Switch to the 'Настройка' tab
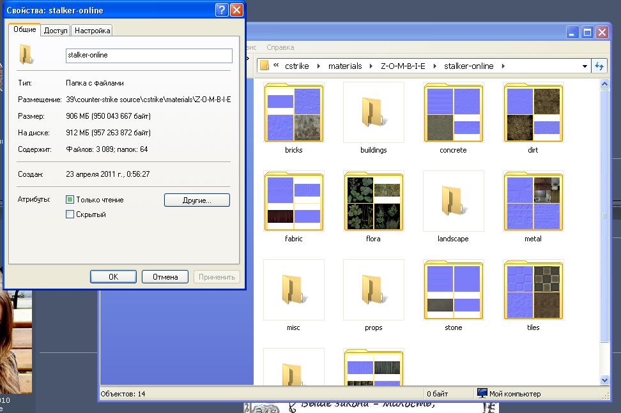This screenshot has height=413, width=621. tap(92, 31)
